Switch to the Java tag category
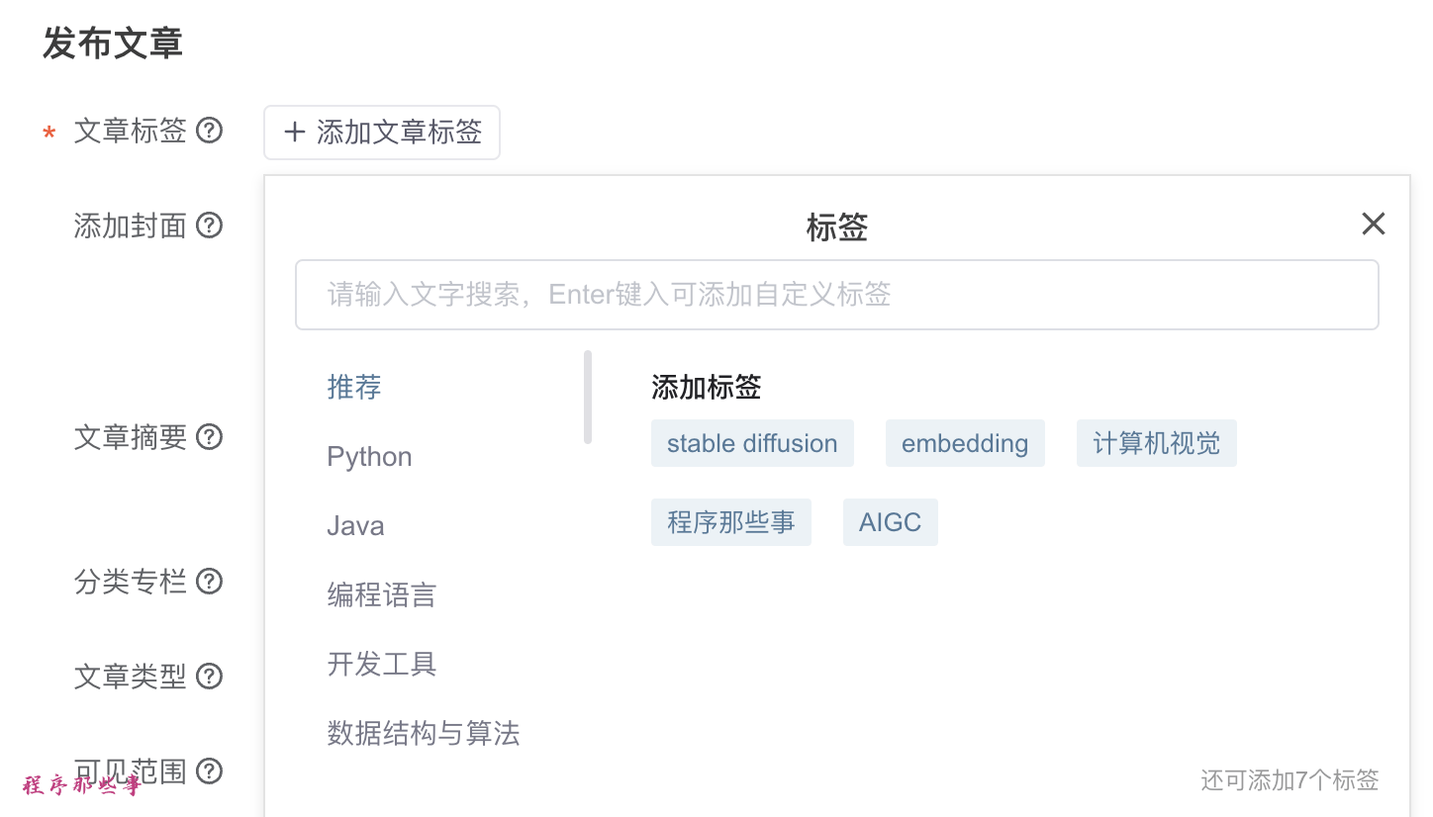 (x=355, y=526)
